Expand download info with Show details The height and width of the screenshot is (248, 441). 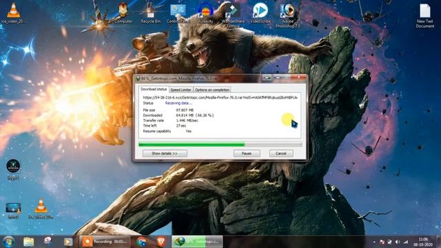165,153
